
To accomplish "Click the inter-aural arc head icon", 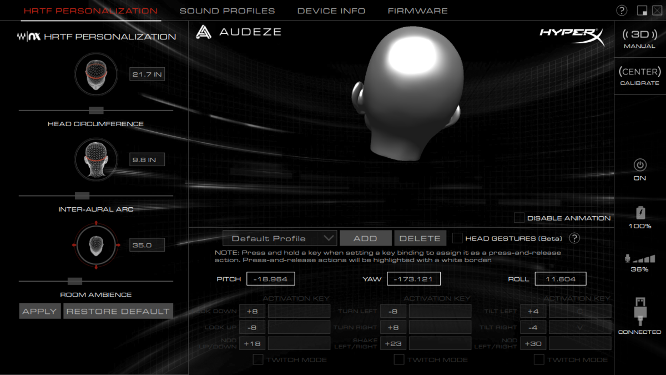I will pyautogui.click(x=96, y=159).
